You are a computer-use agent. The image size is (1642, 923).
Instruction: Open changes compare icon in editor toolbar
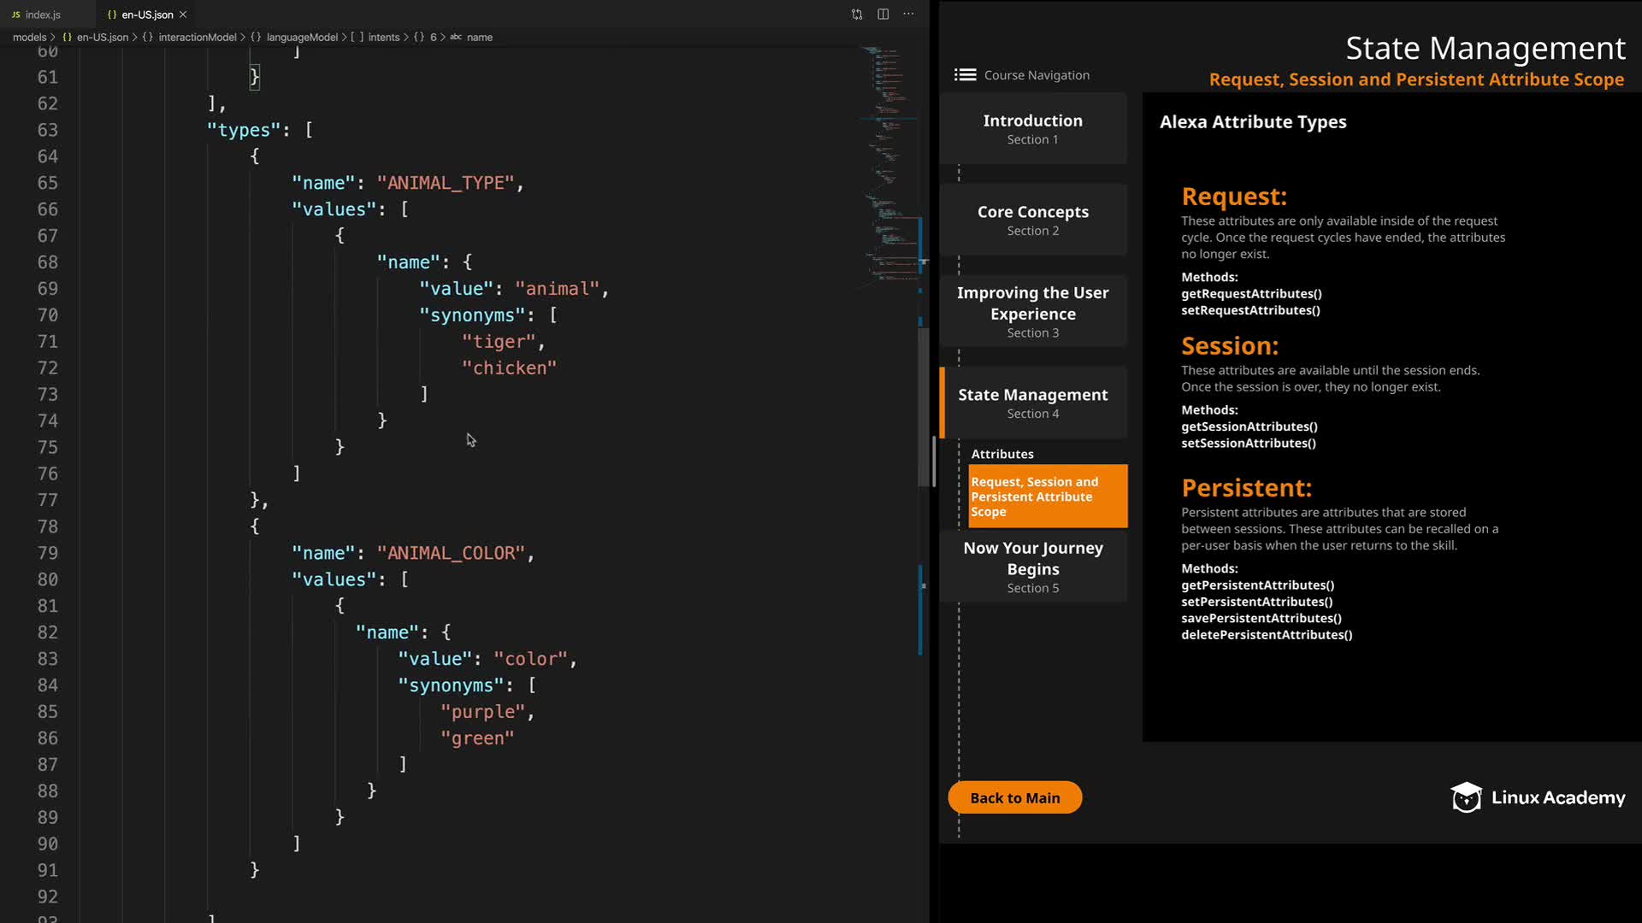tap(857, 15)
